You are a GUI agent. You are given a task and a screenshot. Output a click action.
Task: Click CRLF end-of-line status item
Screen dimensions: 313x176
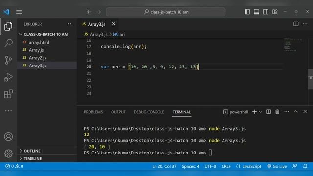coord(226,166)
